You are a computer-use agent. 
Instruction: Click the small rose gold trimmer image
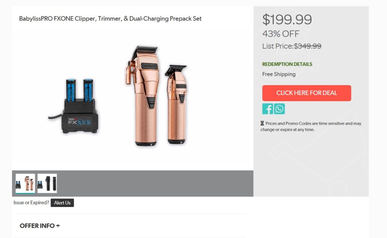pyautogui.click(x=177, y=104)
